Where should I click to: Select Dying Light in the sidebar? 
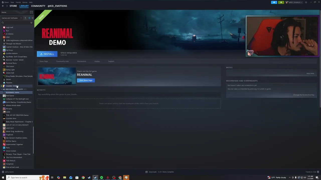[10, 69]
